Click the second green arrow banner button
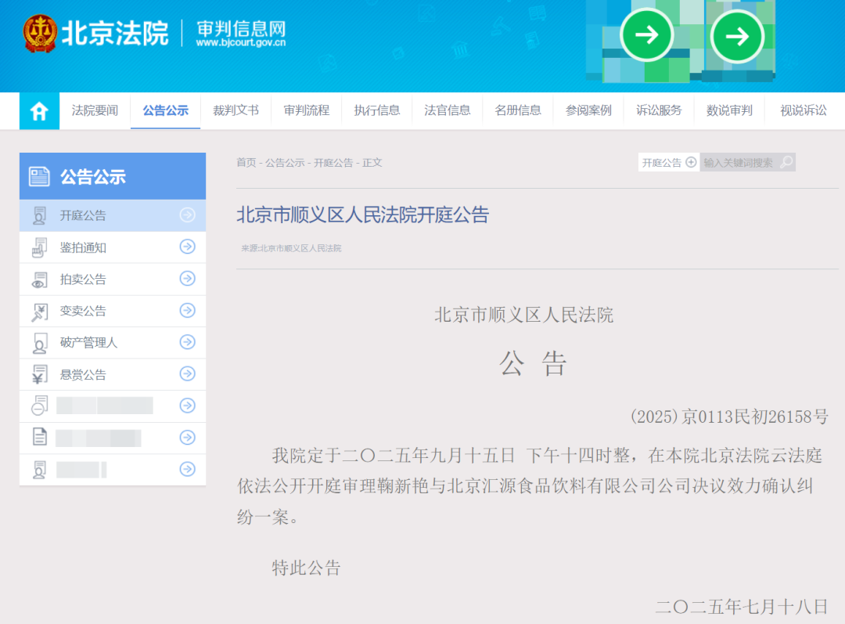 coord(737,37)
